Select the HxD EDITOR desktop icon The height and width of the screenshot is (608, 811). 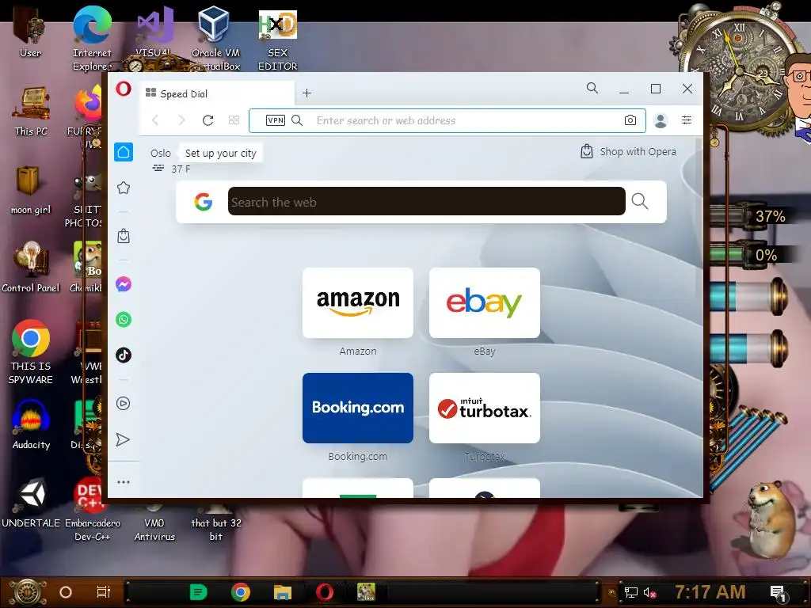278,40
